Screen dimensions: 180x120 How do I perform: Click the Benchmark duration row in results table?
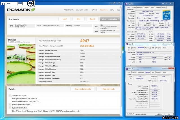pos(78,81)
